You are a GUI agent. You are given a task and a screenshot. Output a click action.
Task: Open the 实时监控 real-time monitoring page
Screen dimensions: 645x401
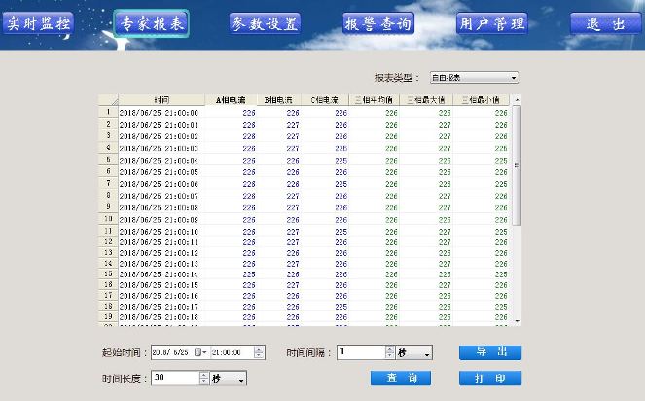[x=40, y=23]
